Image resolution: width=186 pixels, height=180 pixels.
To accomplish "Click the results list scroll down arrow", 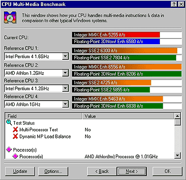I will 178,155.
